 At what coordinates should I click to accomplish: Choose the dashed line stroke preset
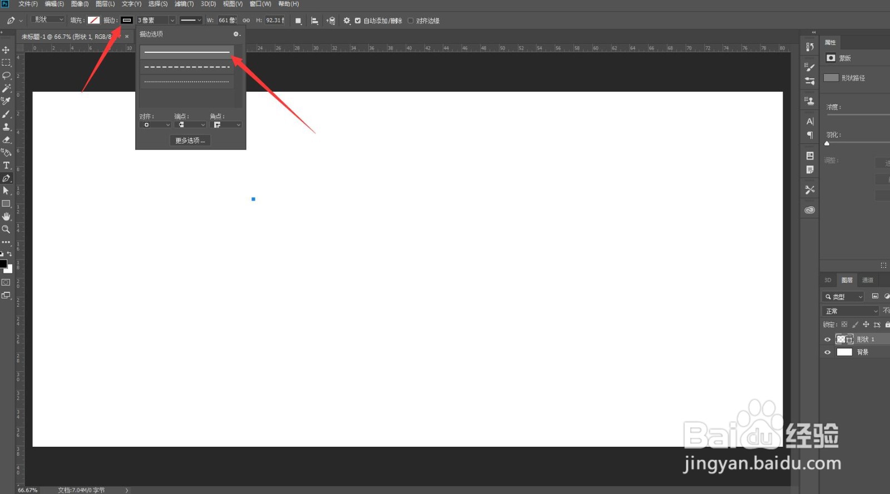(x=187, y=67)
